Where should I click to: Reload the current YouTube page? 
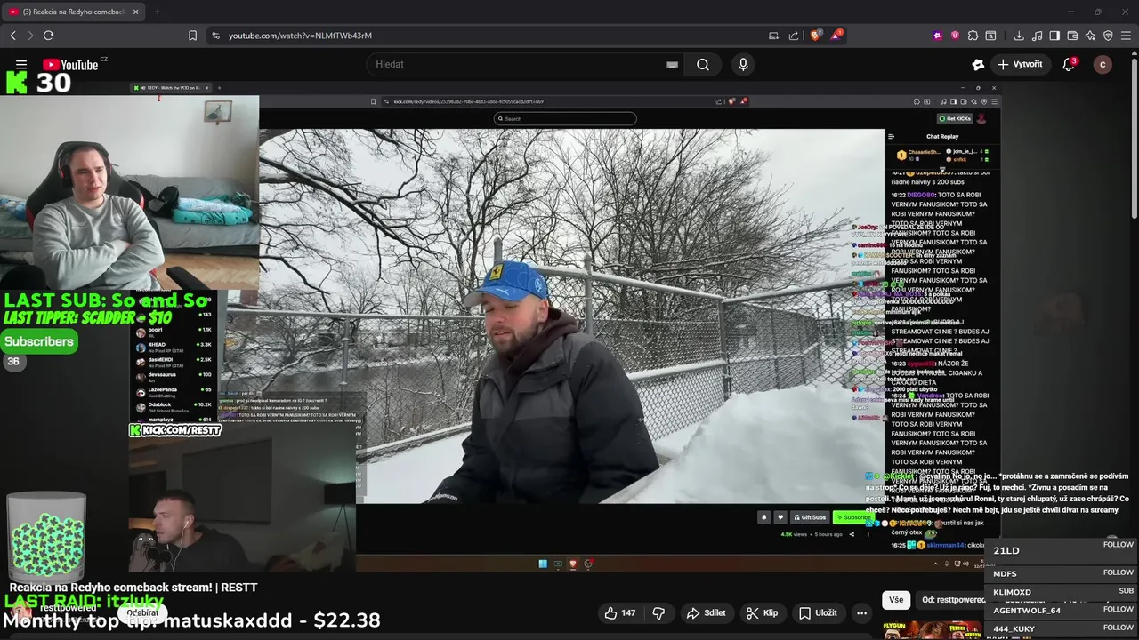point(48,36)
